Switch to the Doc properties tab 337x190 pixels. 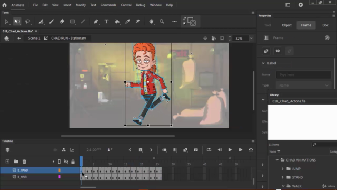[x=325, y=25]
